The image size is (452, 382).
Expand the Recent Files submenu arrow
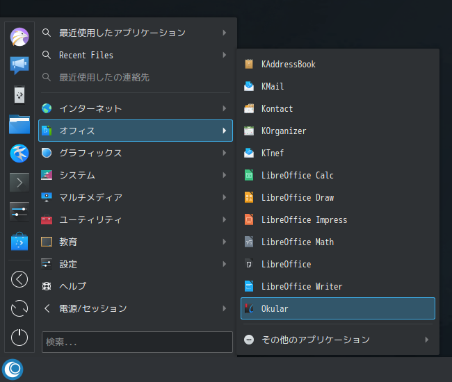click(x=225, y=55)
